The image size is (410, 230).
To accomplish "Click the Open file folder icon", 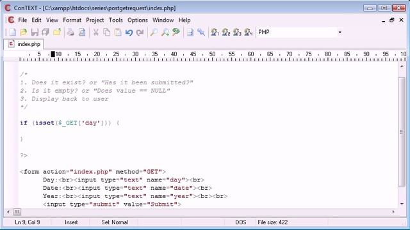I will click(24, 33).
